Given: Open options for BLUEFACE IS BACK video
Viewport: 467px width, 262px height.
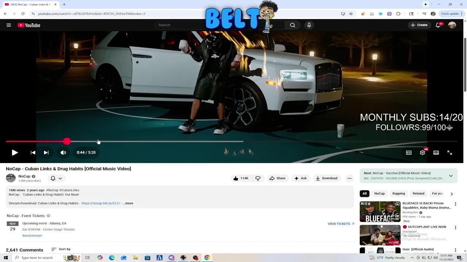Looking at the screenshot, I should pos(455,204).
